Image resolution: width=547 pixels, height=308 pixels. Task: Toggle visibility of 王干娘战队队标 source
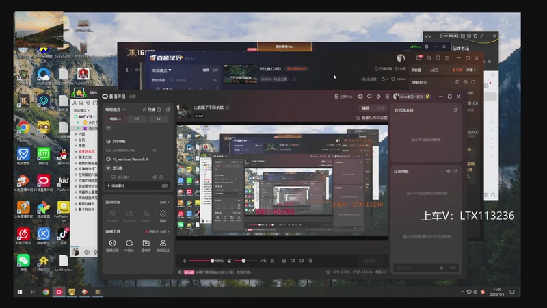[155, 150]
